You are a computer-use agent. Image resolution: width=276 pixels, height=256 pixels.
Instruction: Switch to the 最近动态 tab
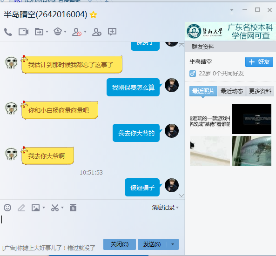(x=232, y=91)
